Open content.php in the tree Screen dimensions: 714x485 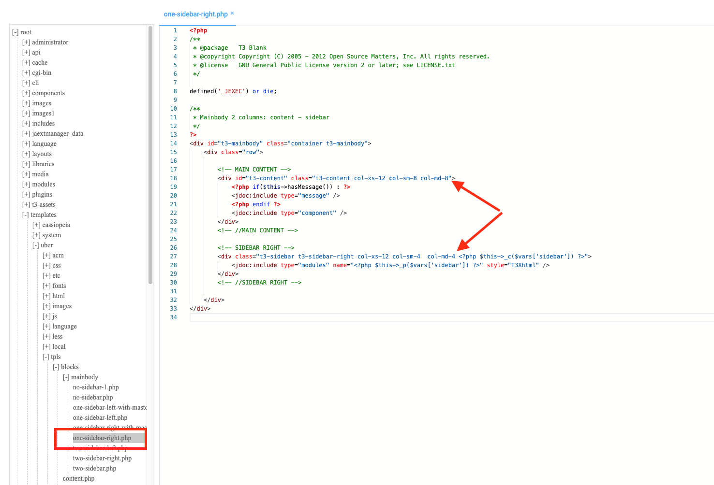pyautogui.click(x=78, y=479)
